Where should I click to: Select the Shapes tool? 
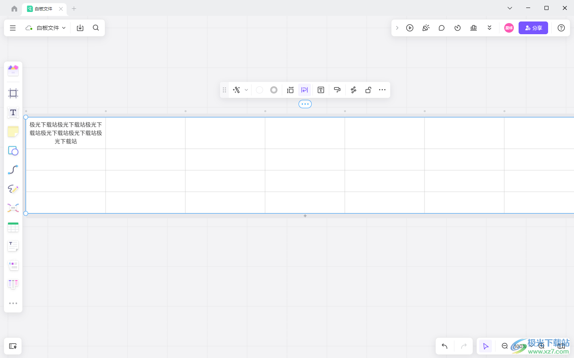point(13,151)
